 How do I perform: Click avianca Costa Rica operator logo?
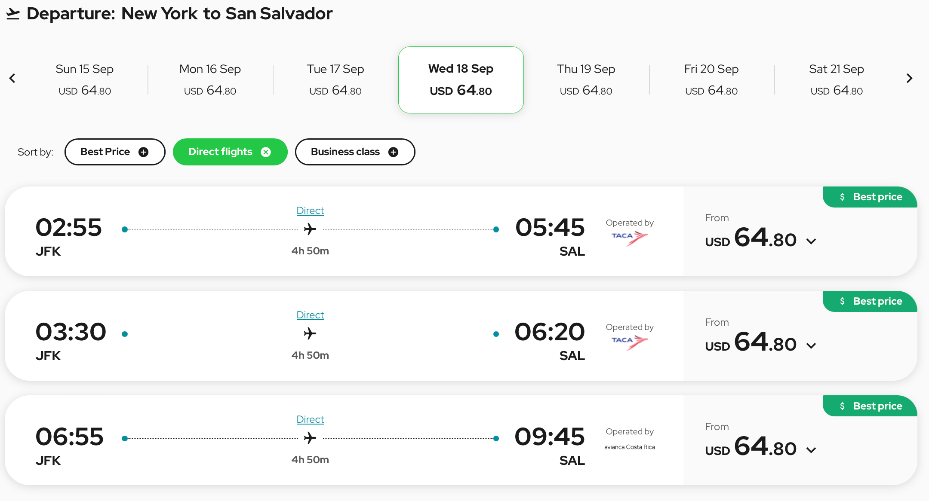pos(629,447)
